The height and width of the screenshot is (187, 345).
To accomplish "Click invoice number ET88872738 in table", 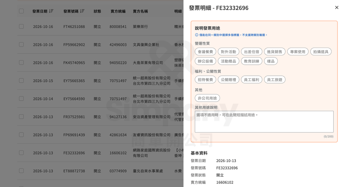I will pyautogui.click(x=74, y=171).
